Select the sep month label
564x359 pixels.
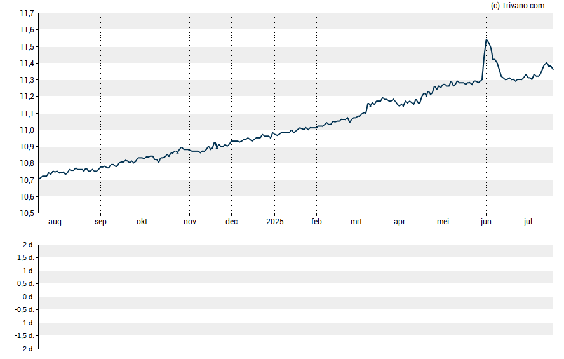(x=100, y=222)
